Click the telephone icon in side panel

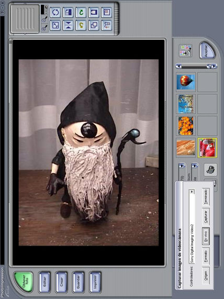pyautogui.click(x=210, y=170)
